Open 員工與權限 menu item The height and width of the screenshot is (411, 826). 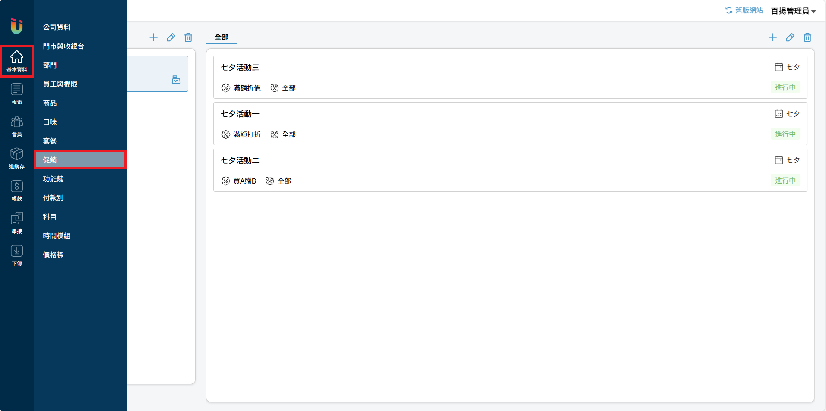point(60,84)
